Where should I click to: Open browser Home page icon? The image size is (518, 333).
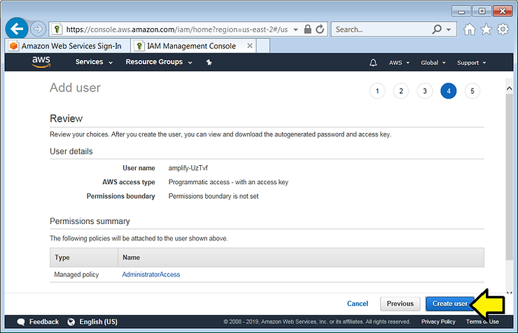[x=470, y=29]
